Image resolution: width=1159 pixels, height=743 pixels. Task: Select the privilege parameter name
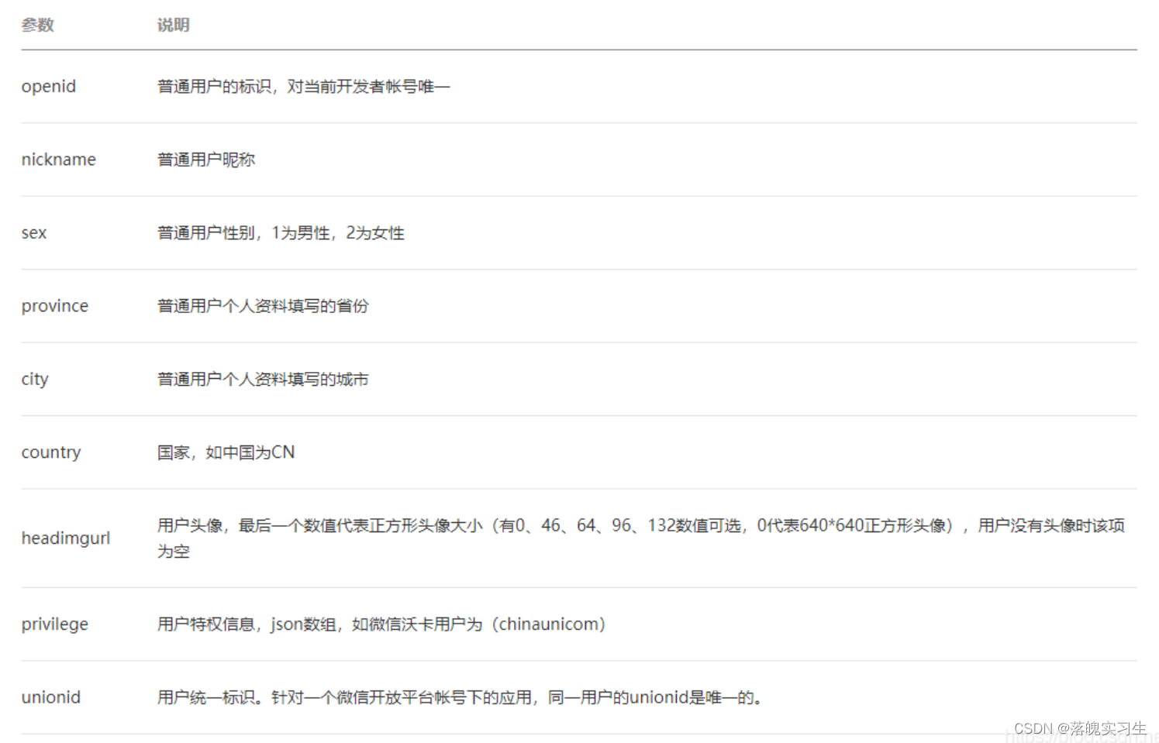(54, 624)
